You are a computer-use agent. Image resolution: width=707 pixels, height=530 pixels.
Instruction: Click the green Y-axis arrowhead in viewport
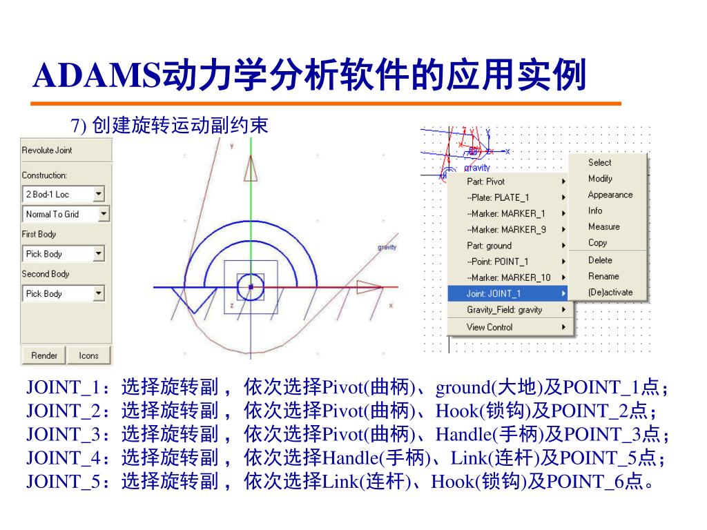[x=251, y=168]
